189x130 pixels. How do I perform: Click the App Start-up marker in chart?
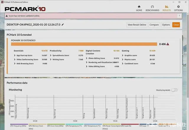tap(55, 114)
